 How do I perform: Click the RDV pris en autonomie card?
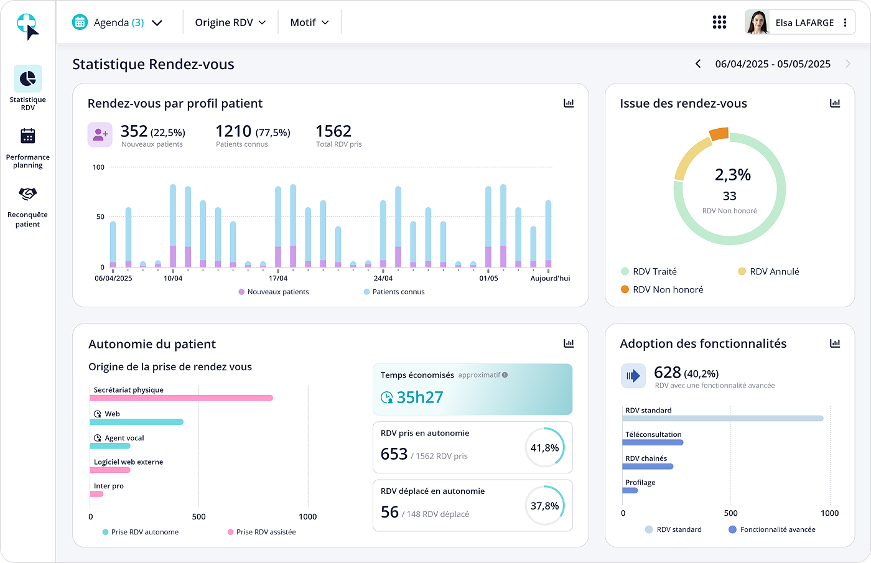(x=472, y=447)
